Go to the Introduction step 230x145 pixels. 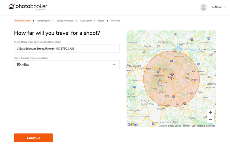(x=43, y=21)
